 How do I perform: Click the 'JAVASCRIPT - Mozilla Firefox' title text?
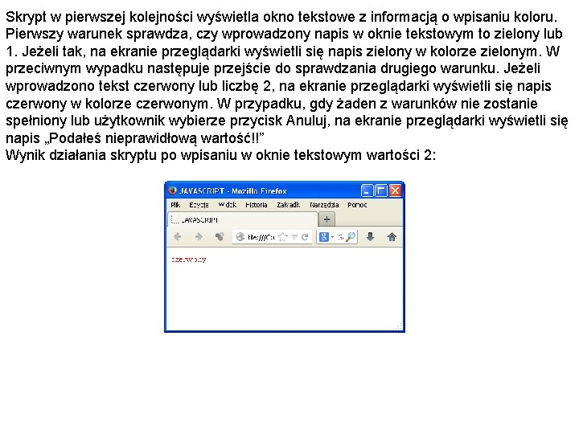(233, 190)
